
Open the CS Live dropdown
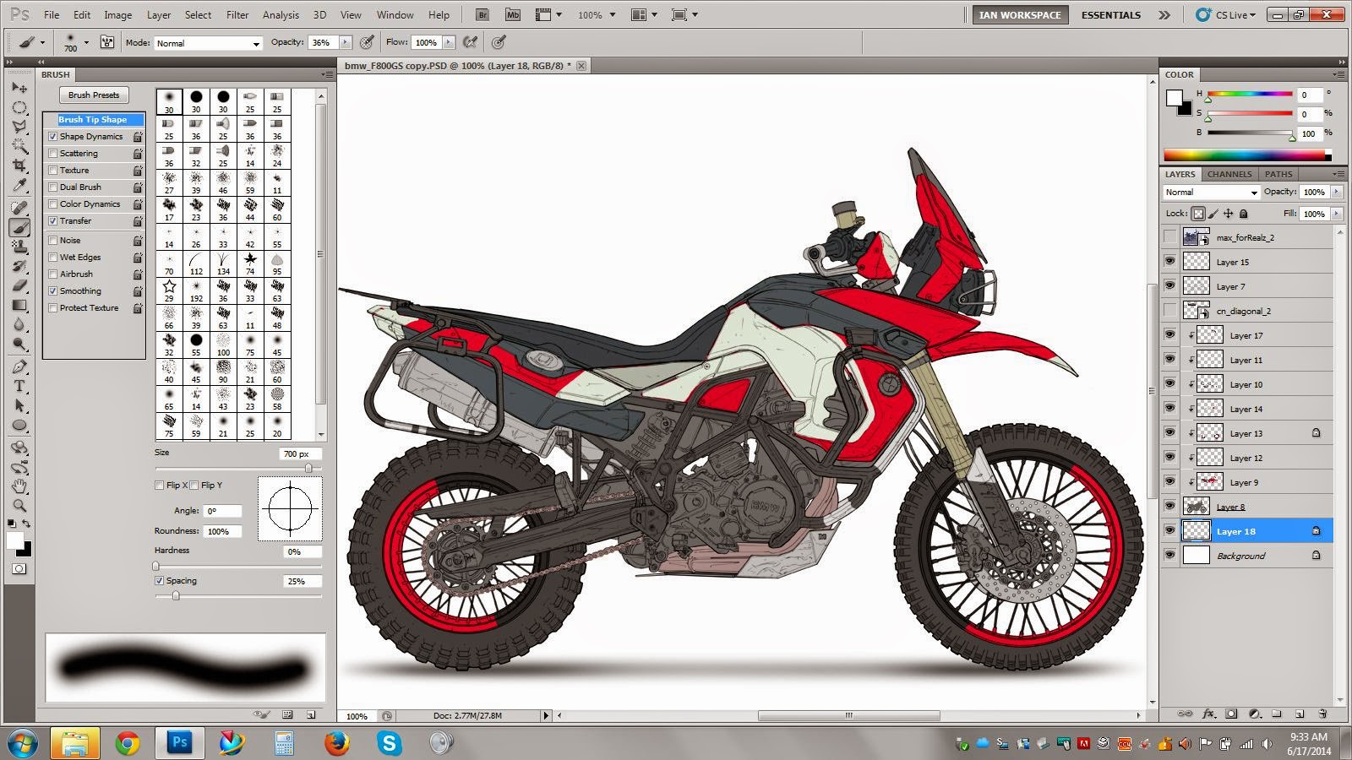[x=1226, y=14]
